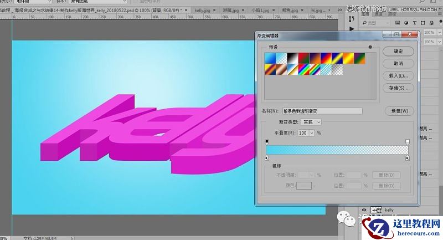Viewport: 443px width, 240px height.
Task: Close the kelly_20180522.psd document tab
Action: (x=186, y=10)
